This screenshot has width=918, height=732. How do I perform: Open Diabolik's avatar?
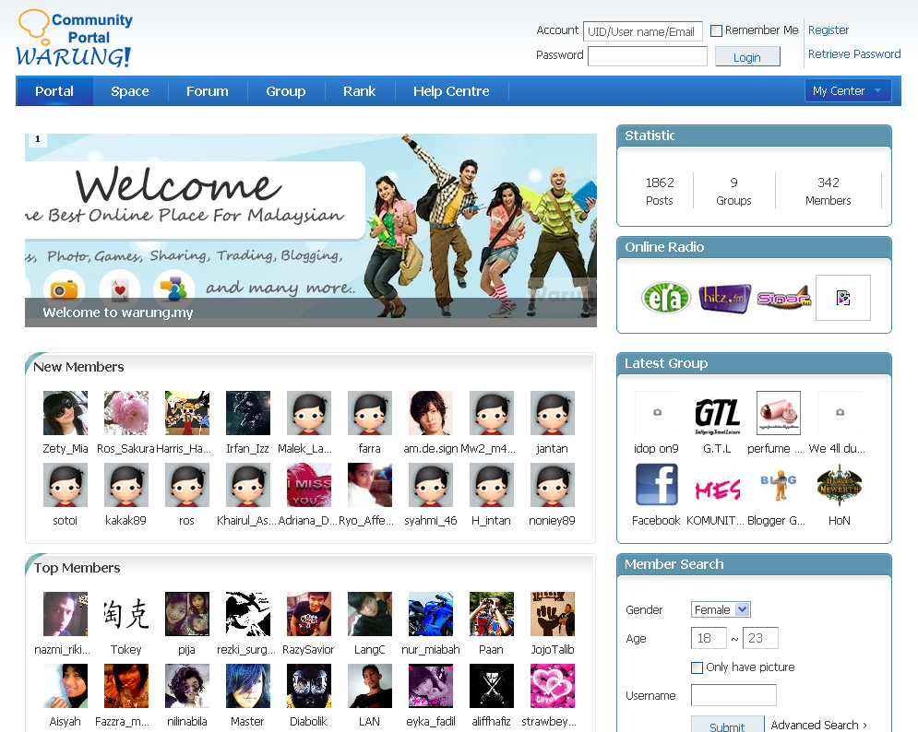pyautogui.click(x=309, y=686)
